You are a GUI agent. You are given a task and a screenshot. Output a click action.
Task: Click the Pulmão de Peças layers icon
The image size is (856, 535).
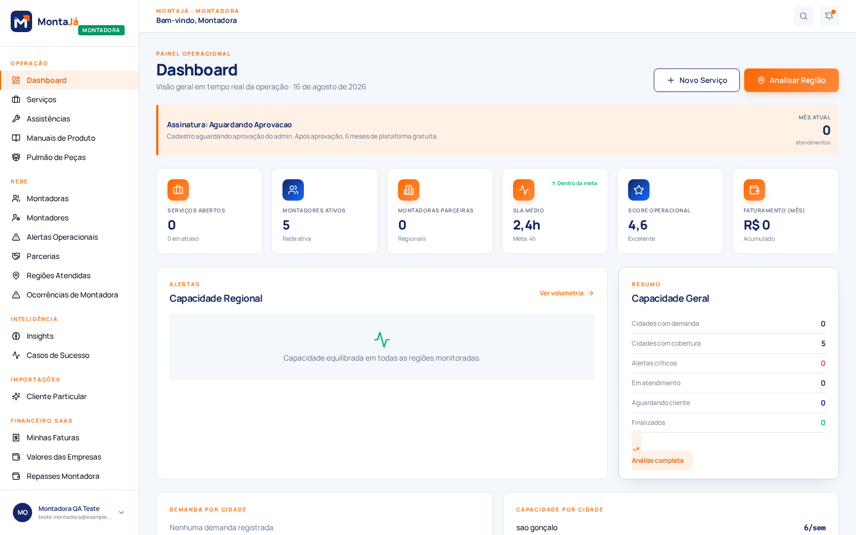pos(16,157)
